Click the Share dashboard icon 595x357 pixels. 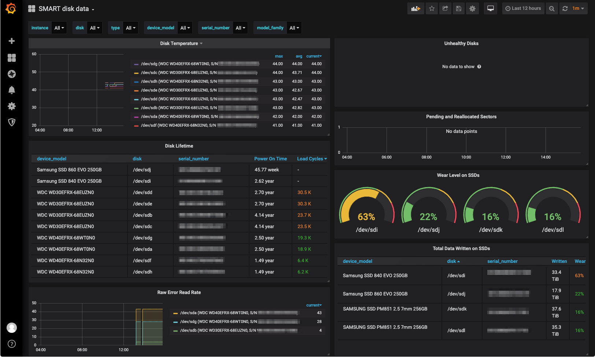point(445,8)
